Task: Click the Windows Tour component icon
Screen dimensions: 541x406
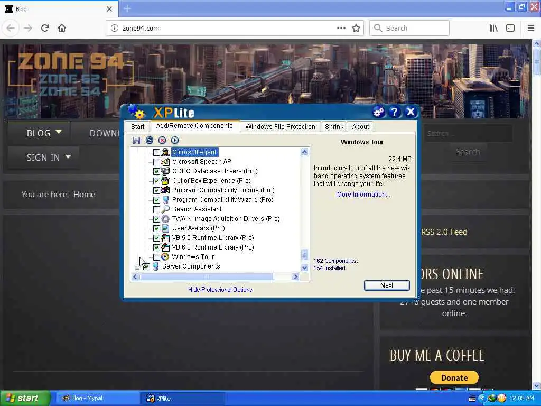Action: [x=165, y=257]
